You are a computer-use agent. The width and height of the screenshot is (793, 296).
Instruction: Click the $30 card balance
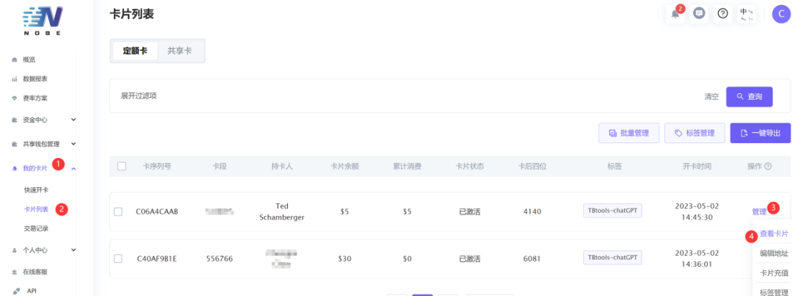click(x=344, y=259)
